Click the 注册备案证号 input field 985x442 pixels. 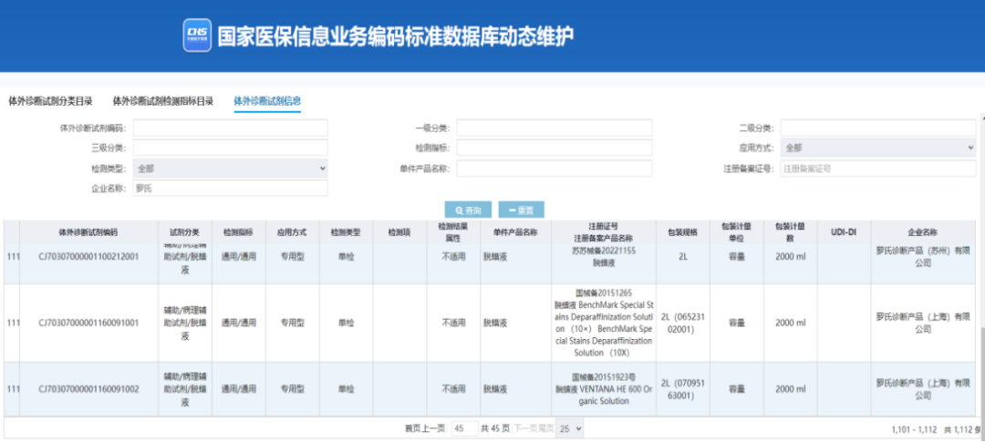[877, 169]
